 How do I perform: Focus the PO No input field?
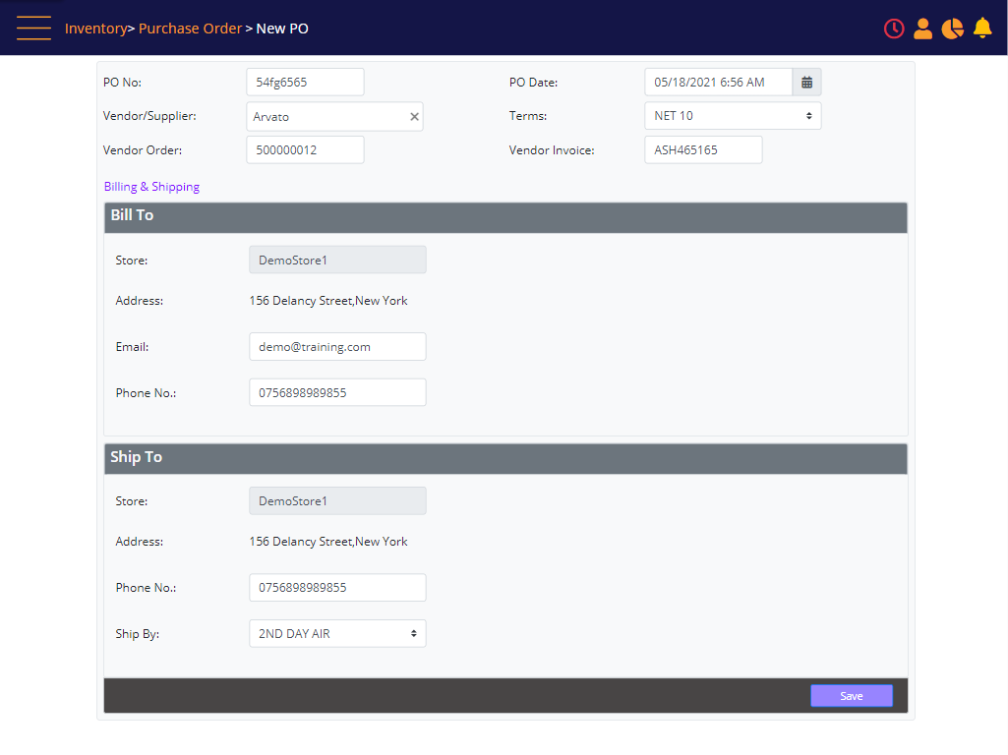pyautogui.click(x=306, y=83)
